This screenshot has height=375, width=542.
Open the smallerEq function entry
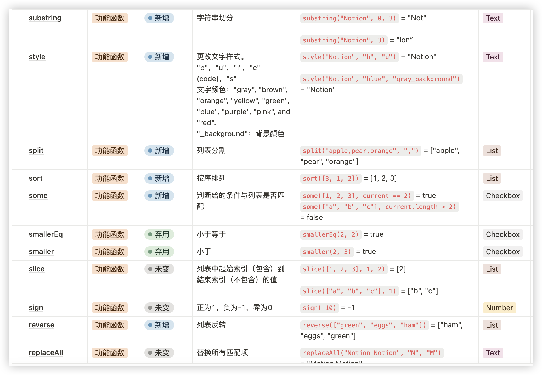tap(46, 234)
